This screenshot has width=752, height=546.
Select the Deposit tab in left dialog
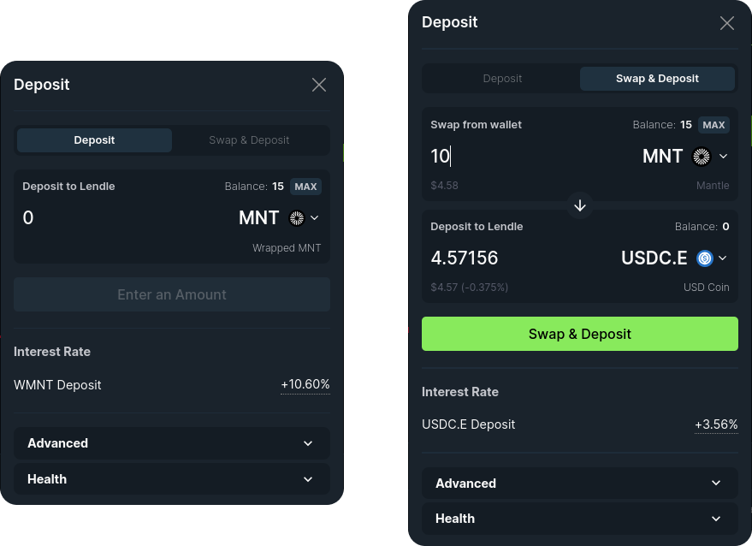tap(95, 140)
